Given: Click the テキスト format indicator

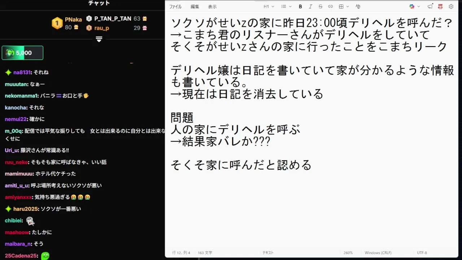Looking at the screenshot, I should [x=268, y=253].
